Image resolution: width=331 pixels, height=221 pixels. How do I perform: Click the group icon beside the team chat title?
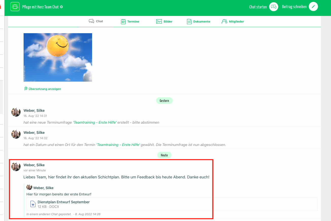15,7
